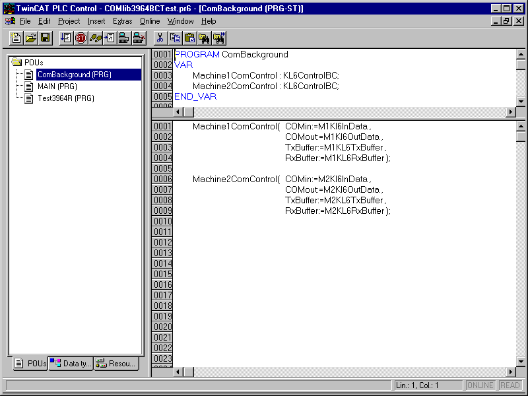
Task: Restore the inner document window
Action: [506, 21]
